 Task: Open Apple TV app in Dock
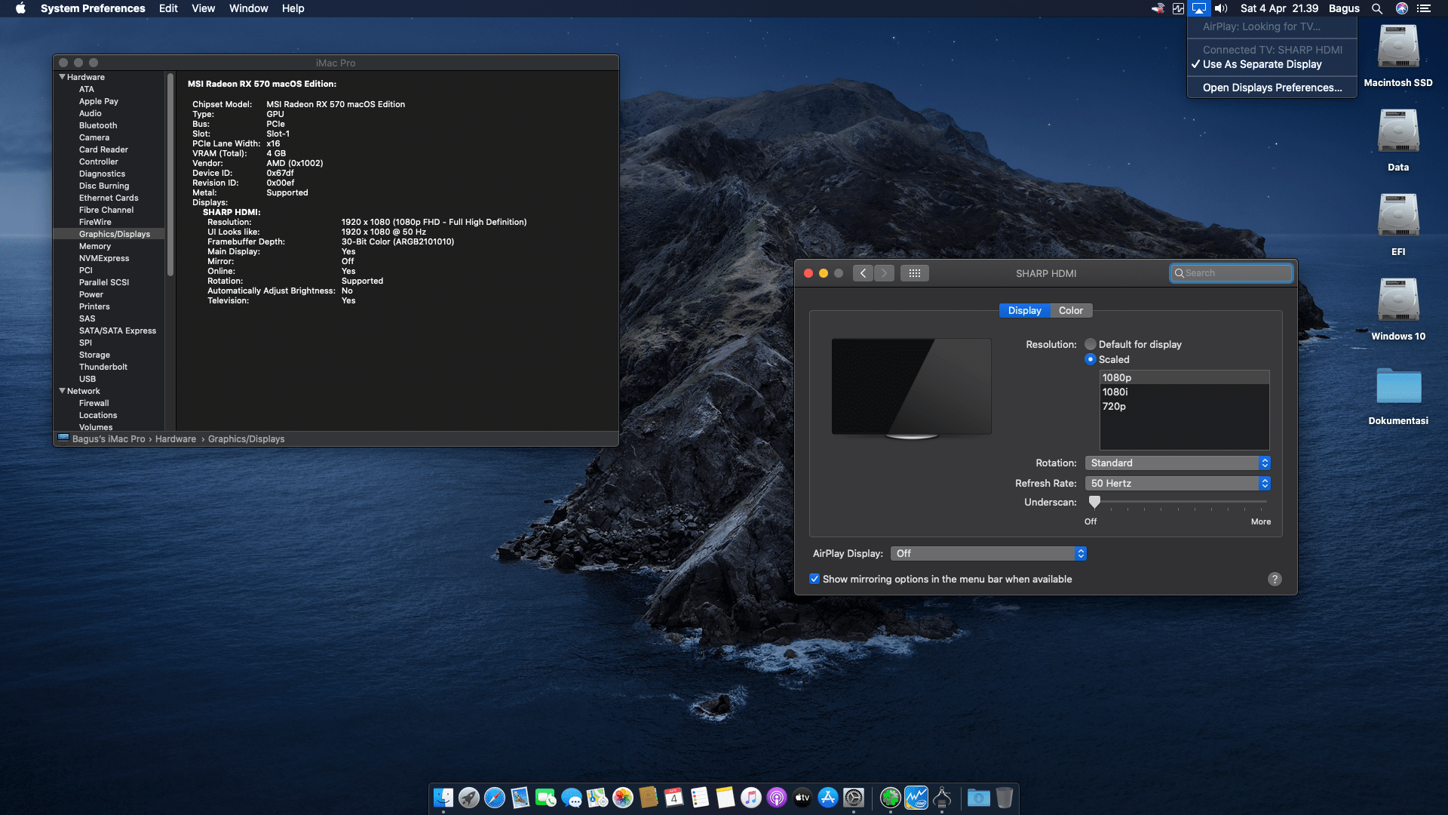coord(802,798)
